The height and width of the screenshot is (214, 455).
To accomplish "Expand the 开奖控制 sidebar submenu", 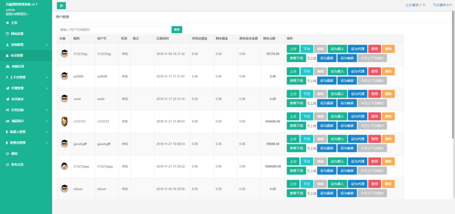I will click(26, 110).
